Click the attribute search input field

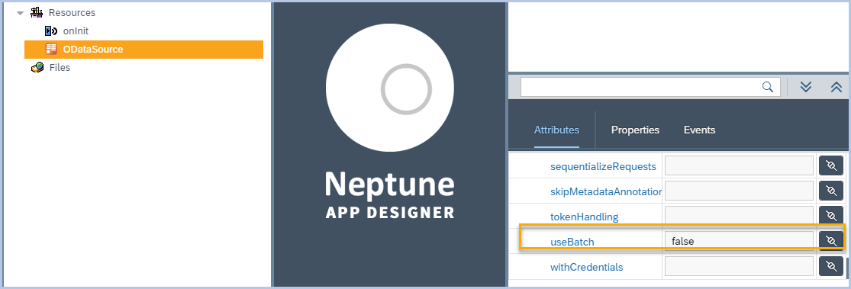pos(650,87)
